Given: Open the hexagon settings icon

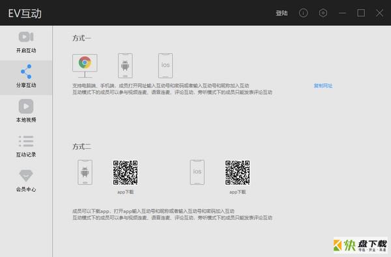Looking at the screenshot, I should 323,13.
